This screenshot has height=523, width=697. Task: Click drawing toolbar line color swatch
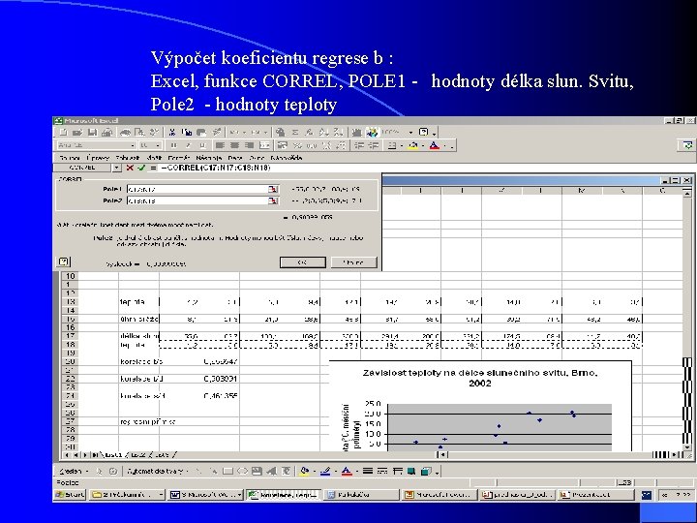click(x=325, y=471)
